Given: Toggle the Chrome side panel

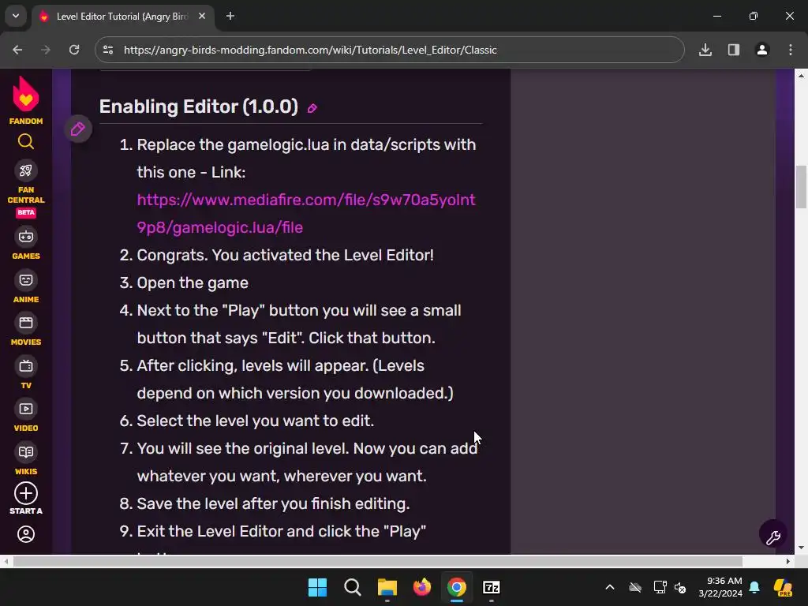Looking at the screenshot, I should 734,50.
